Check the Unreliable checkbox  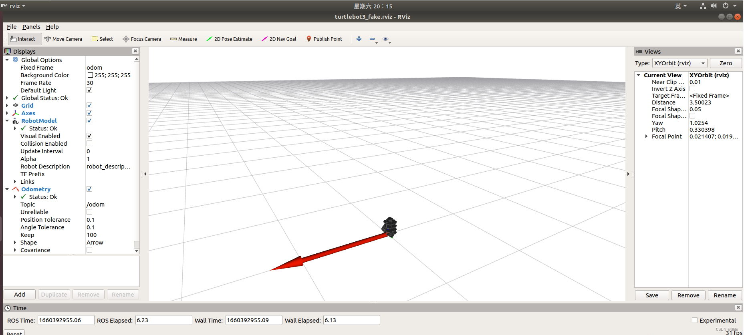pyautogui.click(x=89, y=212)
